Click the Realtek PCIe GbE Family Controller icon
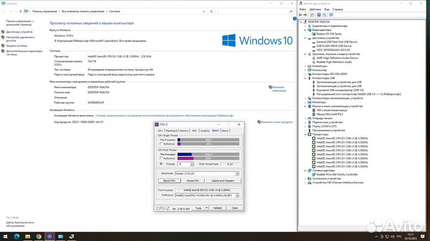Viewport: 430px width, 241px height. click(314, 174)
